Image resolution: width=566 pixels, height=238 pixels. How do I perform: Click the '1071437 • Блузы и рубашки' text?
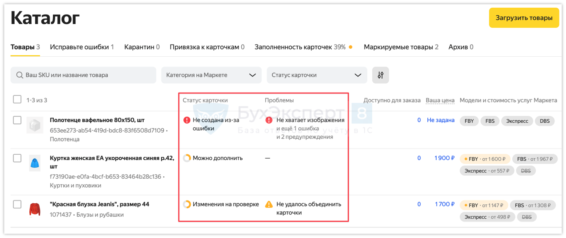[x=87, y=214]
